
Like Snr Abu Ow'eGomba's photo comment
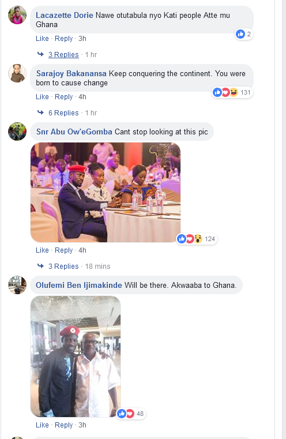coord(42,250)
